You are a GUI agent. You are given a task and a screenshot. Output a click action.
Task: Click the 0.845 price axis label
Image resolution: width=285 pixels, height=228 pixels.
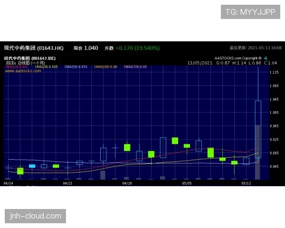pos(274,166)
